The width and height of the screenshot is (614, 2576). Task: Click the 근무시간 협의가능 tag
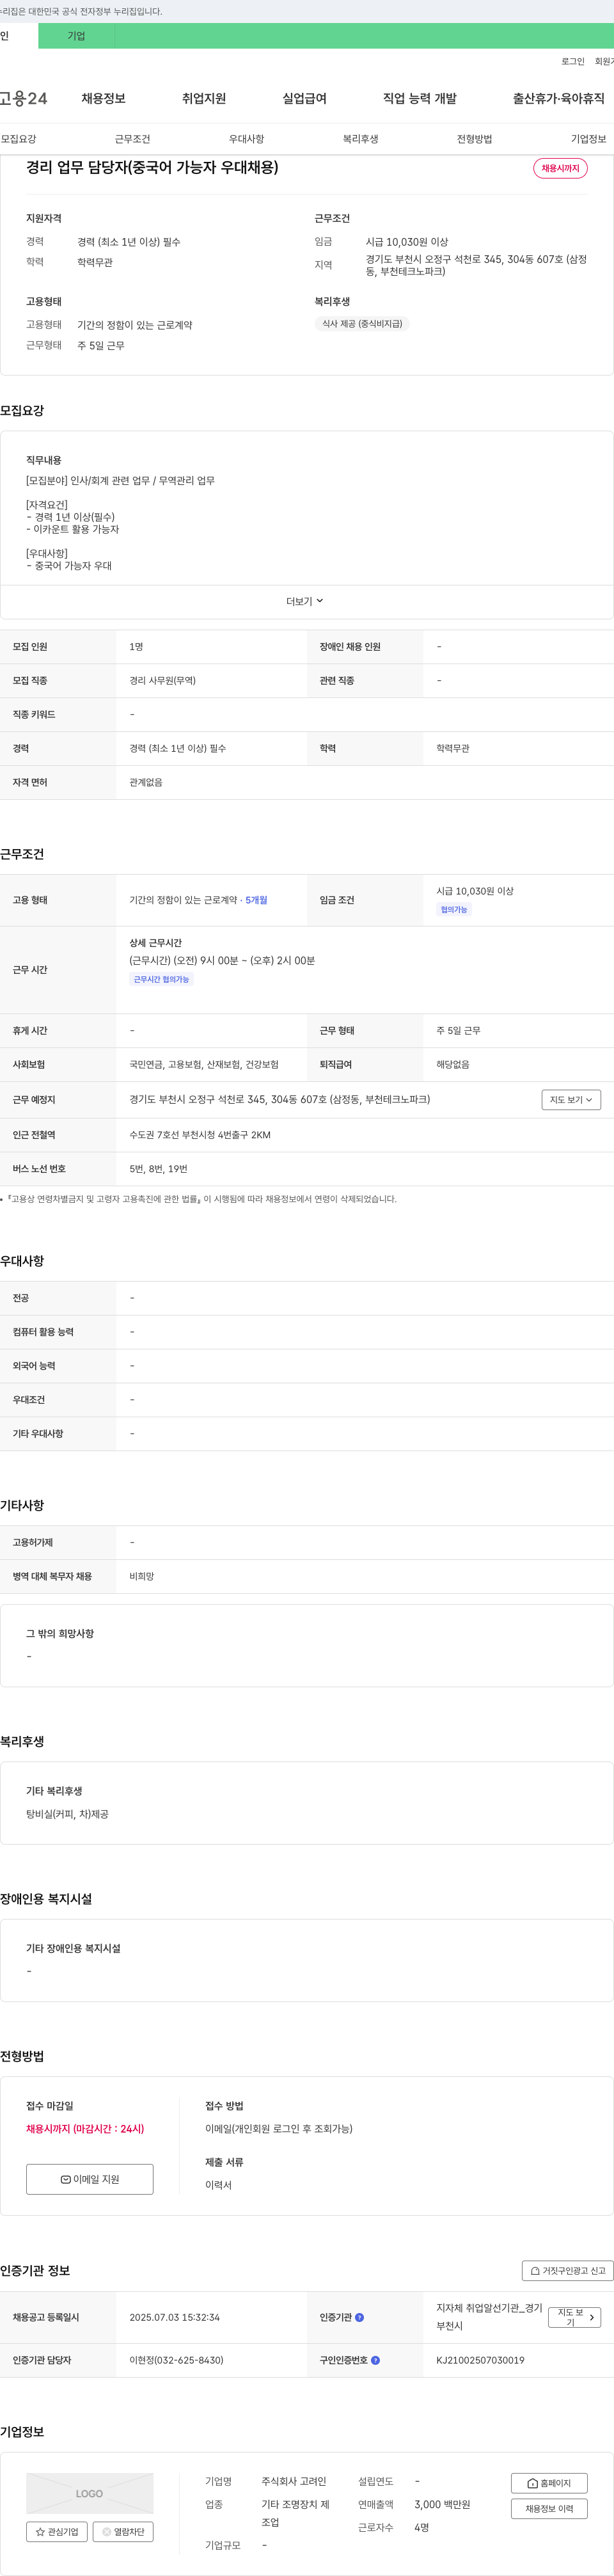tap(161, 979)
